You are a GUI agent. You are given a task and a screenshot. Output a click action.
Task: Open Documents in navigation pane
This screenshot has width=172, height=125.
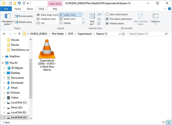pos(15,78)
